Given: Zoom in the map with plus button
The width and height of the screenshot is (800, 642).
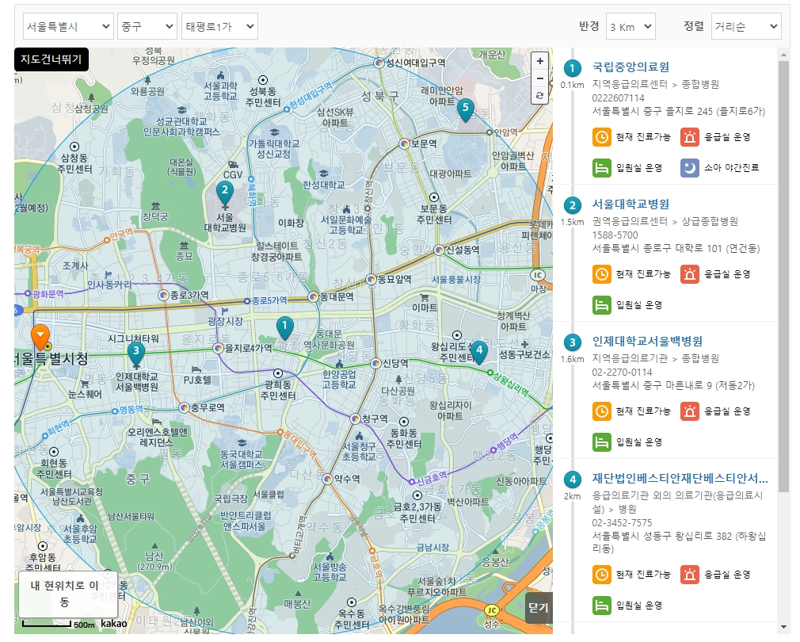Looking at the screenshot, I should (x=539, y=61).
